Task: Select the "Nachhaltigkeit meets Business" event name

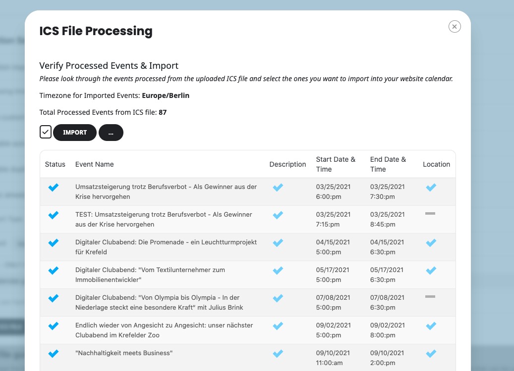Action: (124, 353)
